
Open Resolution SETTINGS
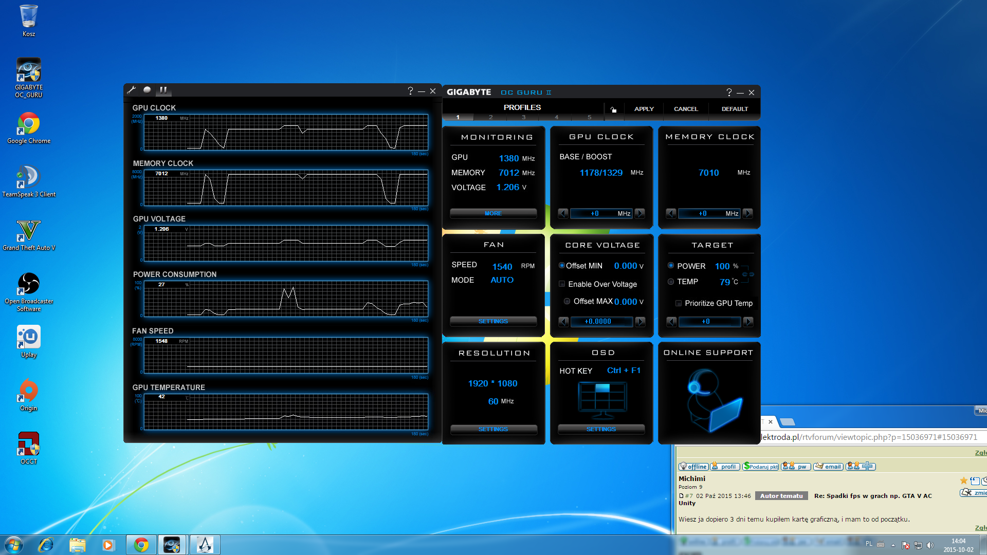493,429
